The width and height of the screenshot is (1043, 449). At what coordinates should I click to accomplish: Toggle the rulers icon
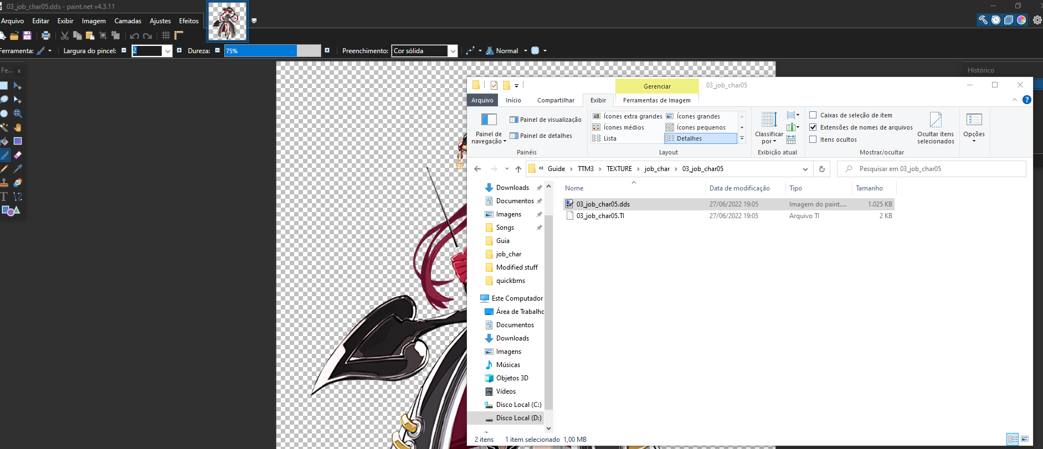178,35
